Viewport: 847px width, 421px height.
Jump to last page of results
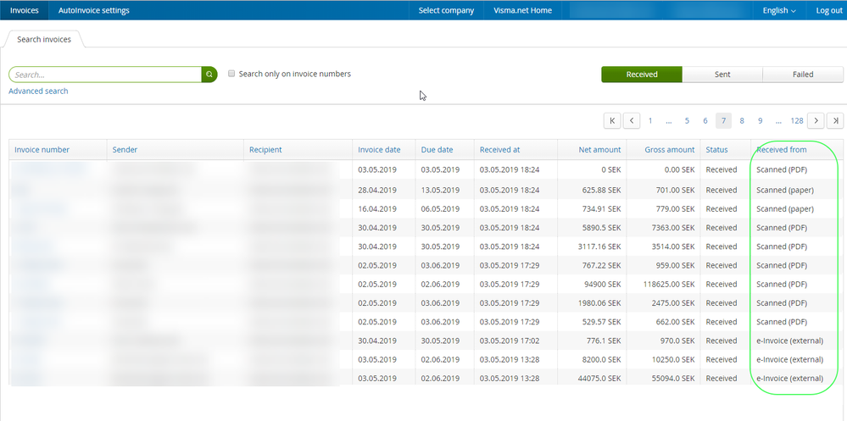point(835,121)
